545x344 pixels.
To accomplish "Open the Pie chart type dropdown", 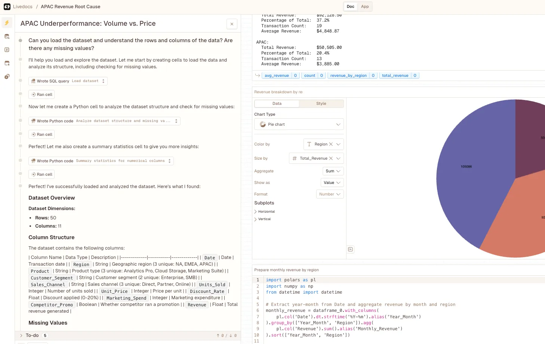I will [299, 124].
